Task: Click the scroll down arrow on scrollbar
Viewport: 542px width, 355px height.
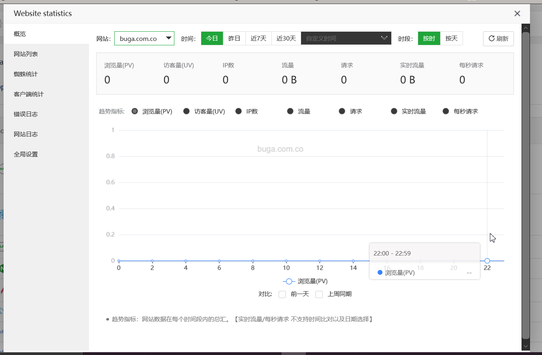Action: [526, 345]
